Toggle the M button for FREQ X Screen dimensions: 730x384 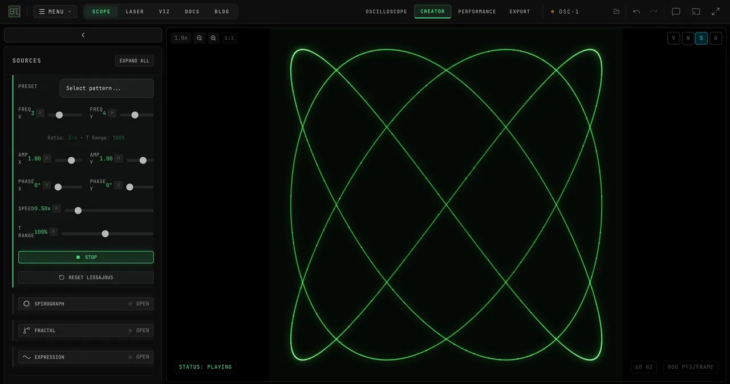[x=40, y=113]
